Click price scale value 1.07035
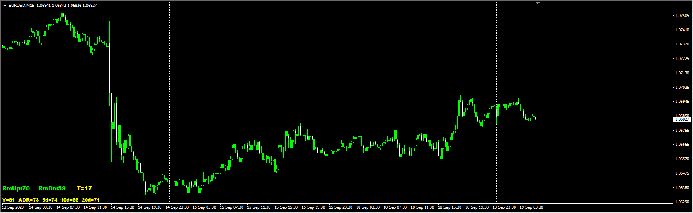Screen dimensions: 693x213 (x=682, y=88)
